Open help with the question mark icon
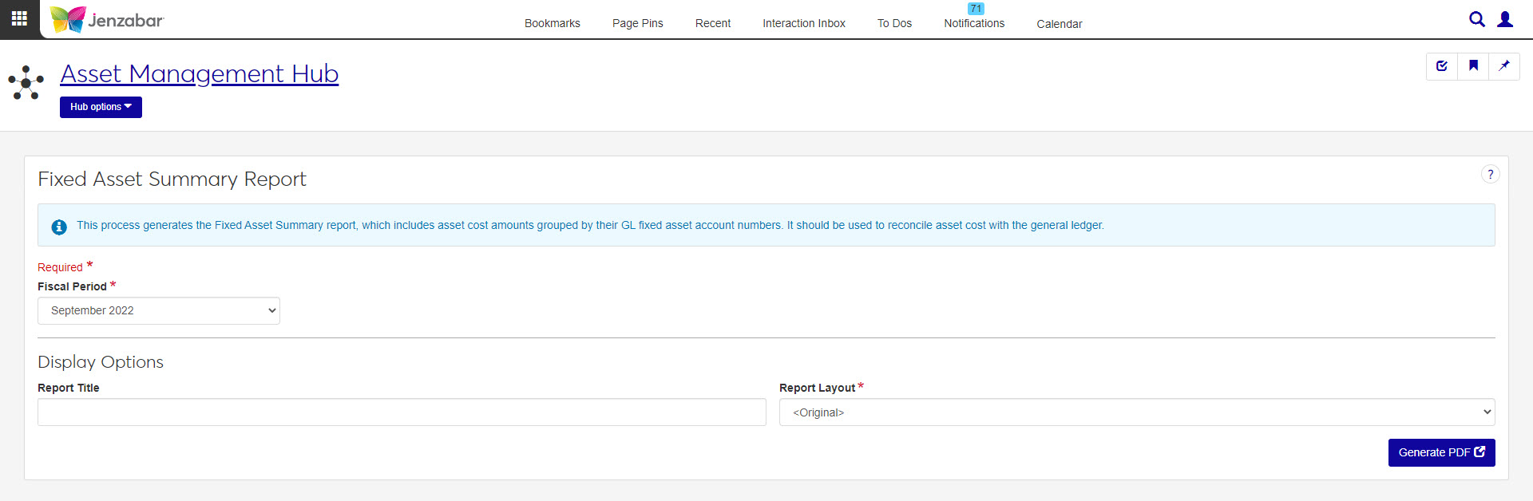The image size is (1533, 501). pyautogui.click(x=1490, y=175)
